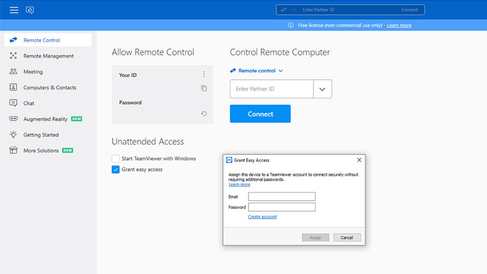Open Remote Management section

[48, 55]
